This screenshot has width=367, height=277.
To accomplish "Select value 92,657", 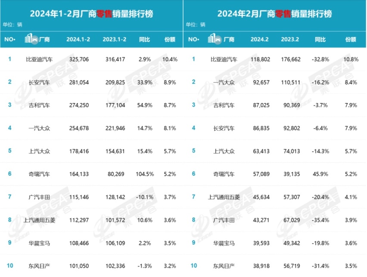I will [261, 82].
